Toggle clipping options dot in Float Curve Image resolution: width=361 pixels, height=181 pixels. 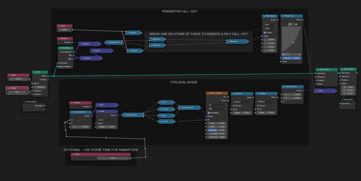pyautogui.click(x=296, y=24)
